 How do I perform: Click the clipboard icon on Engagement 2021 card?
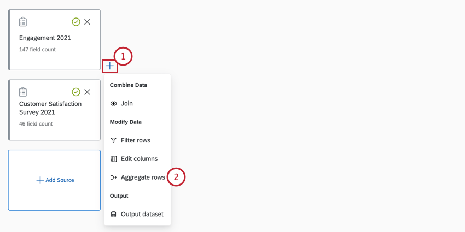(23, 22)
